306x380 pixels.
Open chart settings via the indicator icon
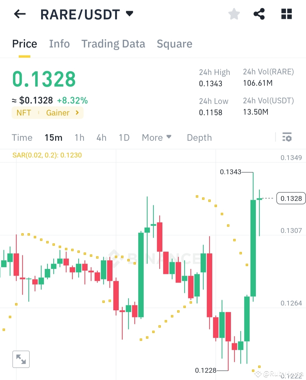click(287, 138)
